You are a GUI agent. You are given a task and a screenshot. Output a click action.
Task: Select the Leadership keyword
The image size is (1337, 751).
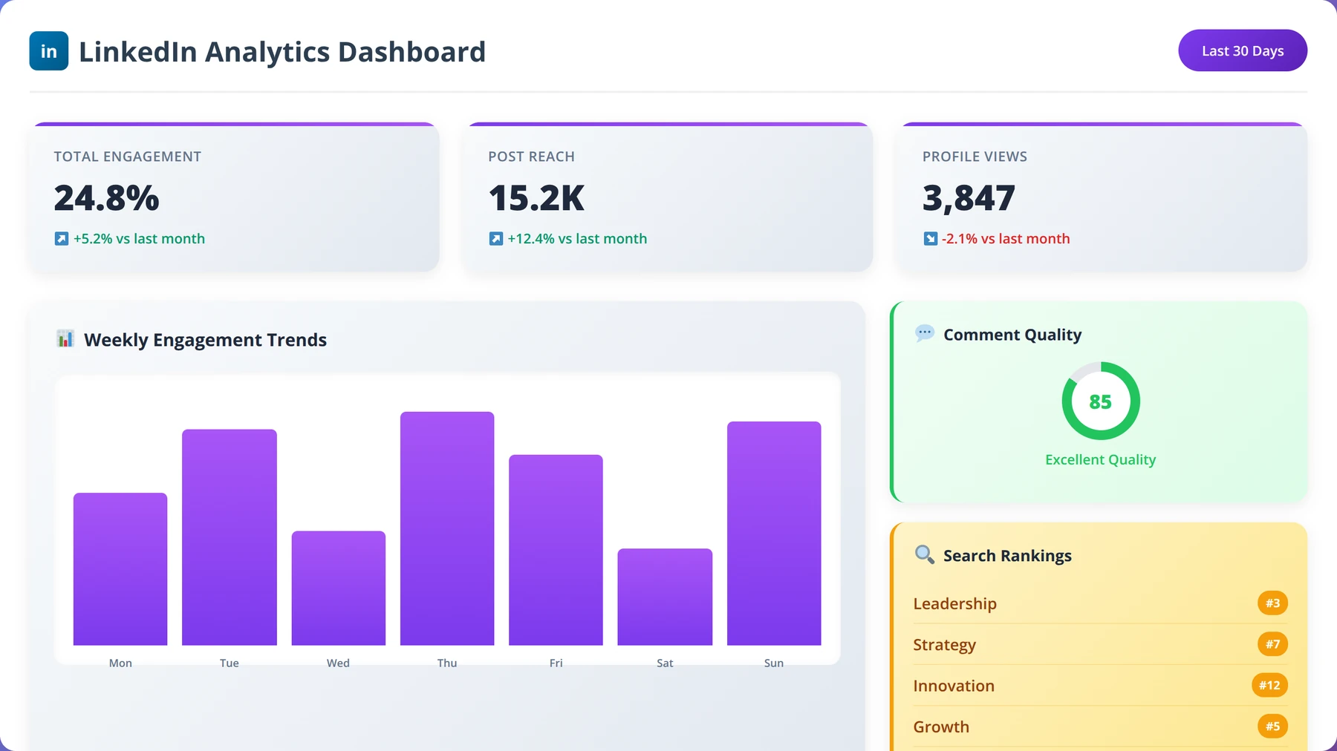955,603
